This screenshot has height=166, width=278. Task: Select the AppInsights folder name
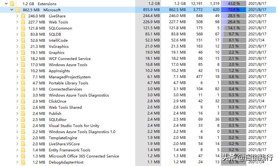pos(59,71)
